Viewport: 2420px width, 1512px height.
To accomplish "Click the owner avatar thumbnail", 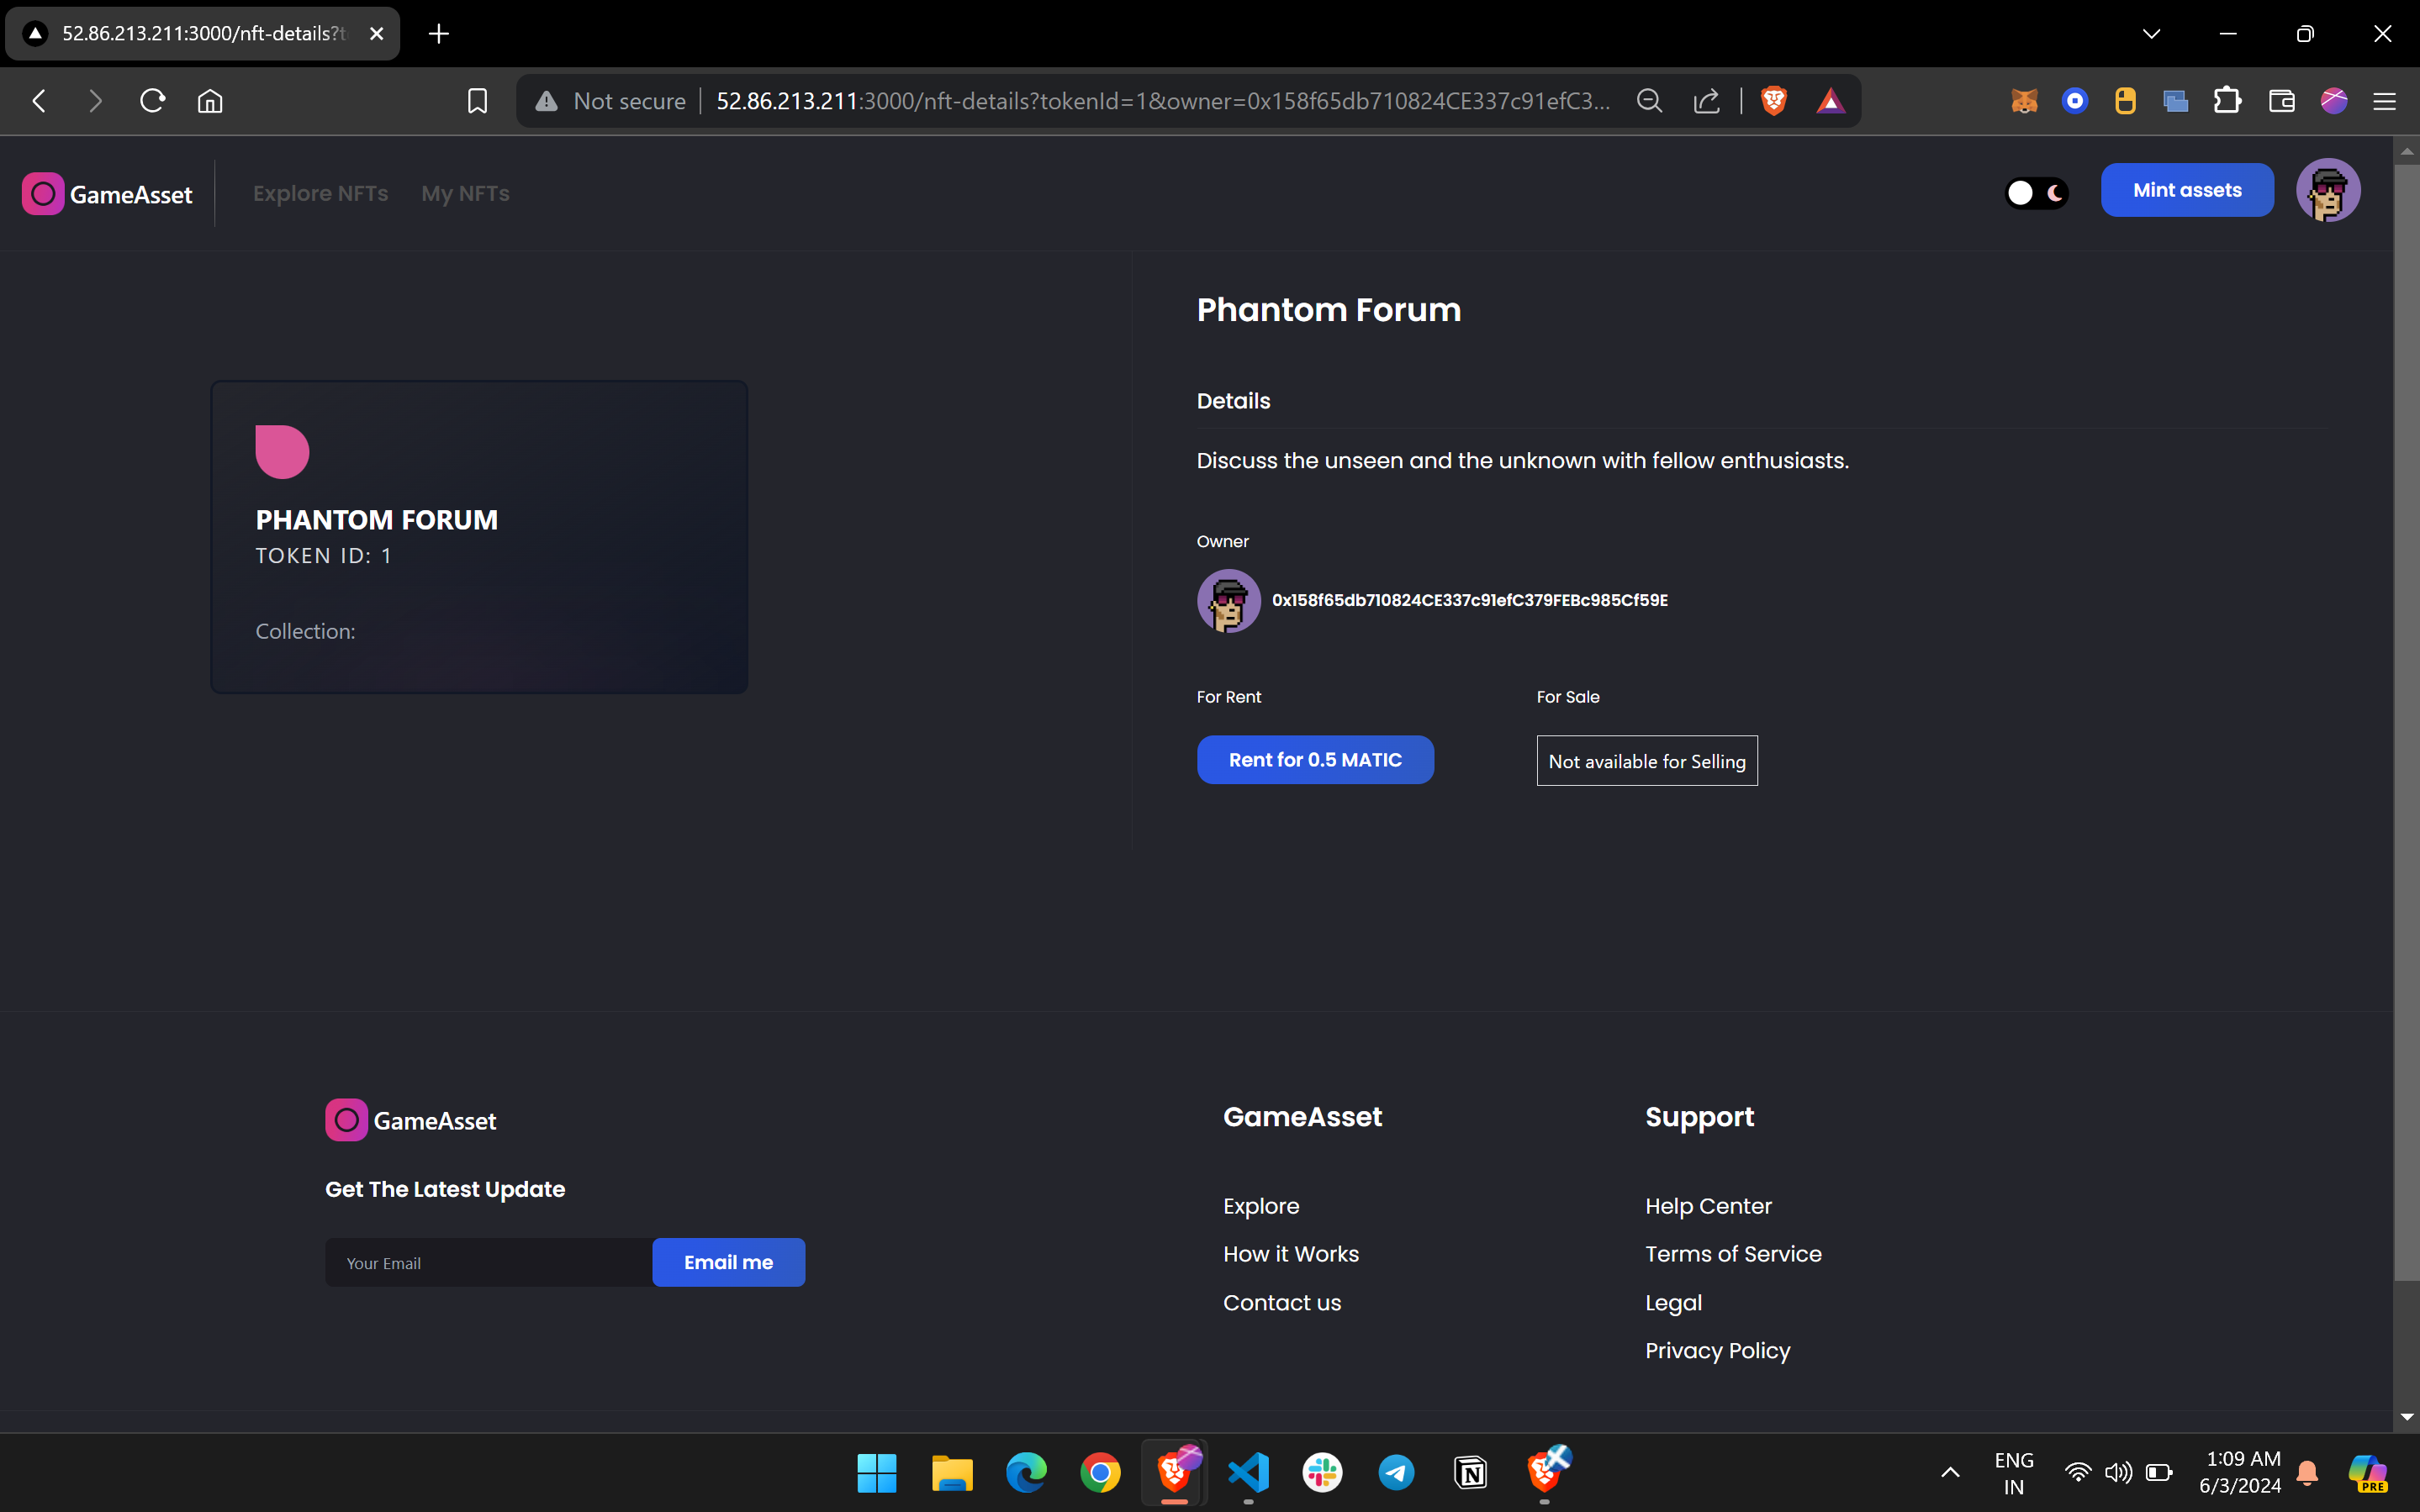I will pyautogui.click(x=1228, y=601).
